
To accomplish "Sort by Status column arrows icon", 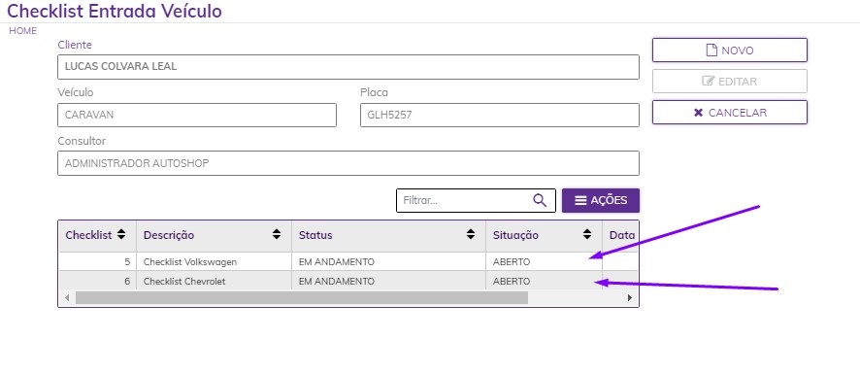I will point(471,235).
